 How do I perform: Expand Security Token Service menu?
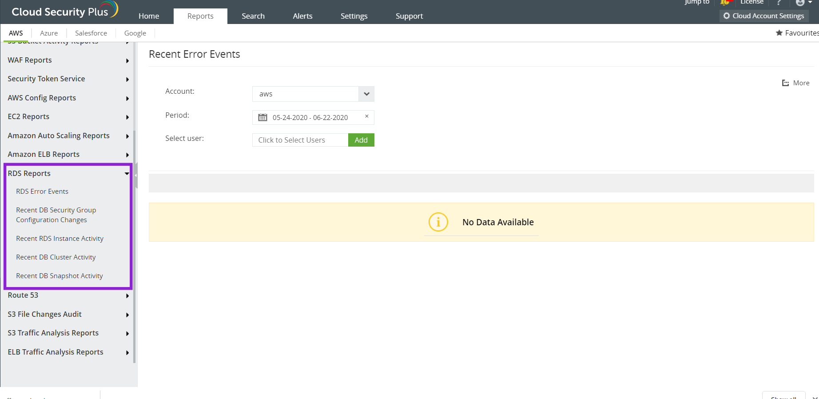[68, 79]
